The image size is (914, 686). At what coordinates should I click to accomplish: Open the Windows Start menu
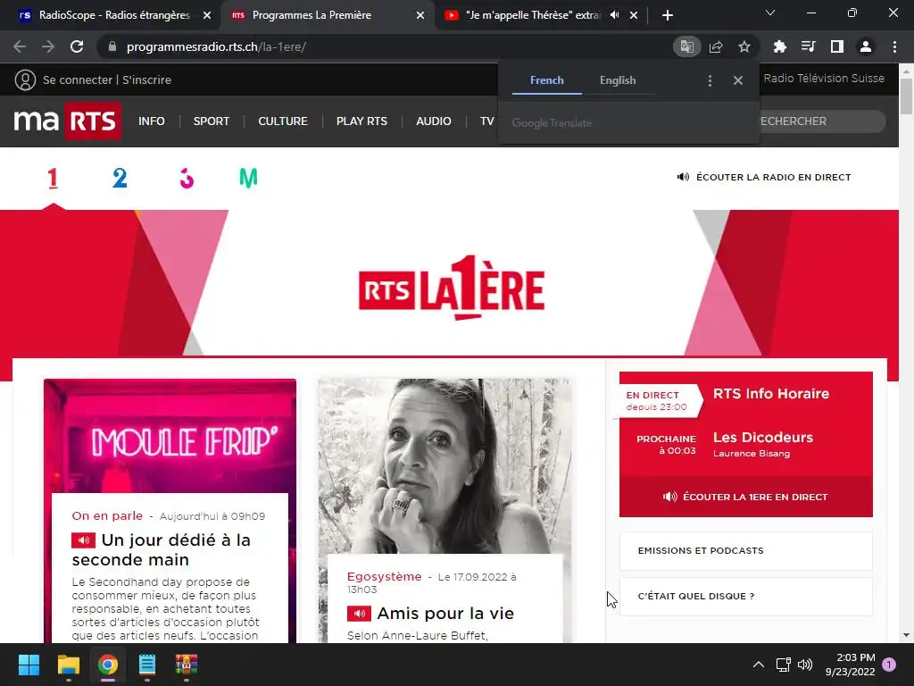pos(29,665)
